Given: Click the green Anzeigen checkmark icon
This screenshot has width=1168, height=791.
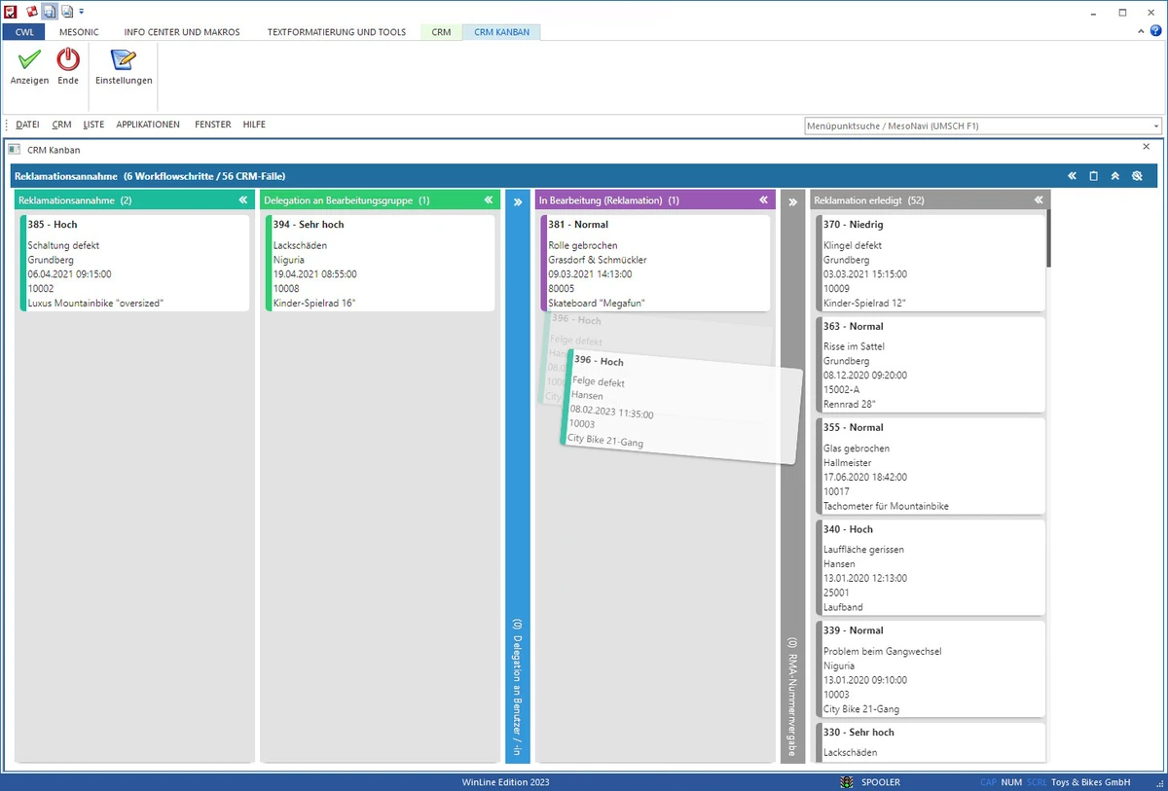Looking at the screenshot, I should 29,60.
